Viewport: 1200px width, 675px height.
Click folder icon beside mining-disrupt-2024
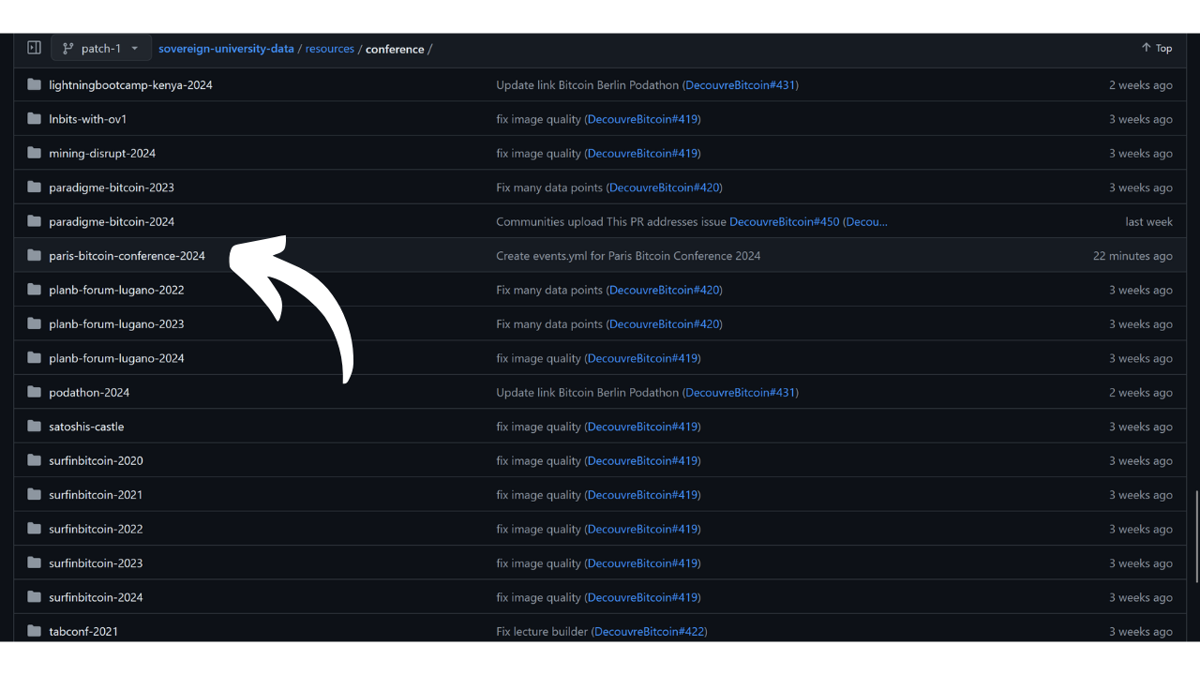(x=35, y=153)
